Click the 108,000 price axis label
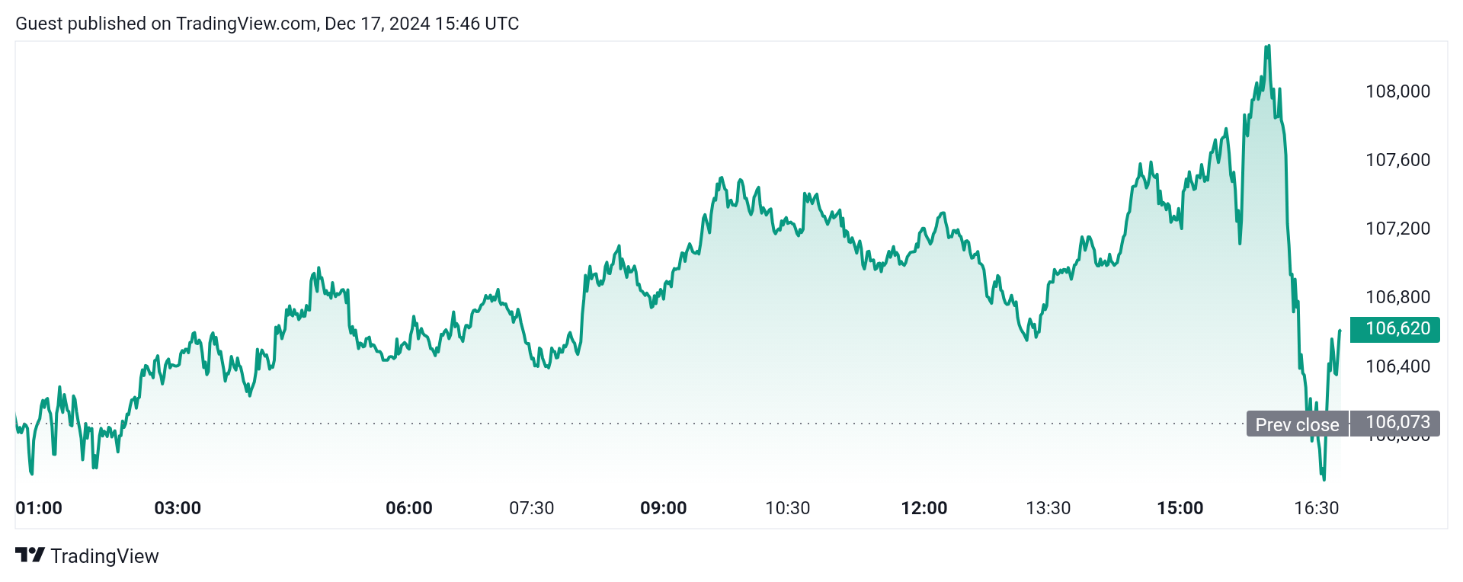Viewport: 1463px width, 582px height. point(1397,91)
